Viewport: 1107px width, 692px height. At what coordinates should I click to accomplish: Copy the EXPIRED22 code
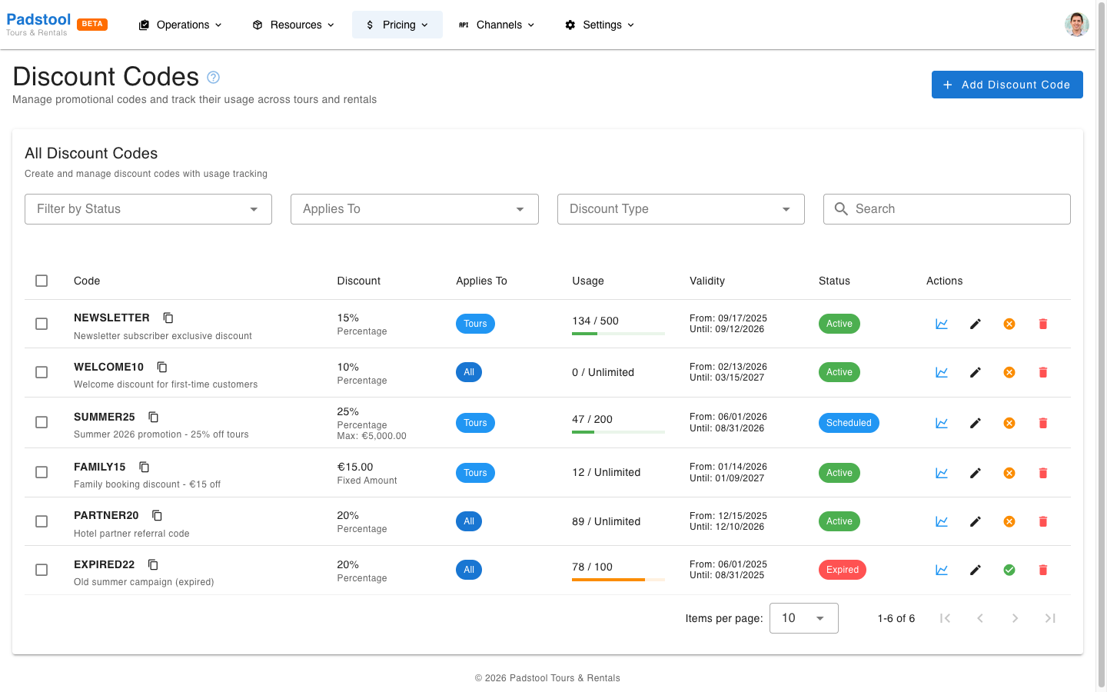tap(153, 564)
